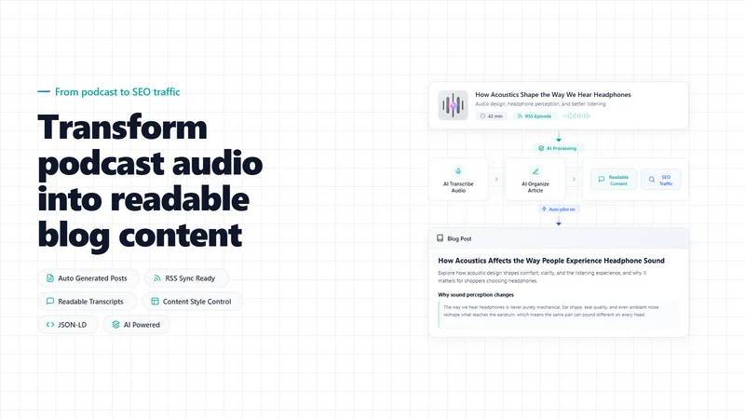Click the Blog Post document icon
Image resolution: width=745 pixels, height=419 pixels.
(x=440, y=238)
